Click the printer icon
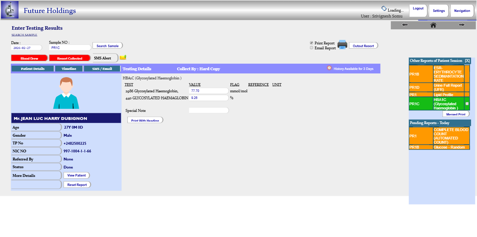 (342, 45)
